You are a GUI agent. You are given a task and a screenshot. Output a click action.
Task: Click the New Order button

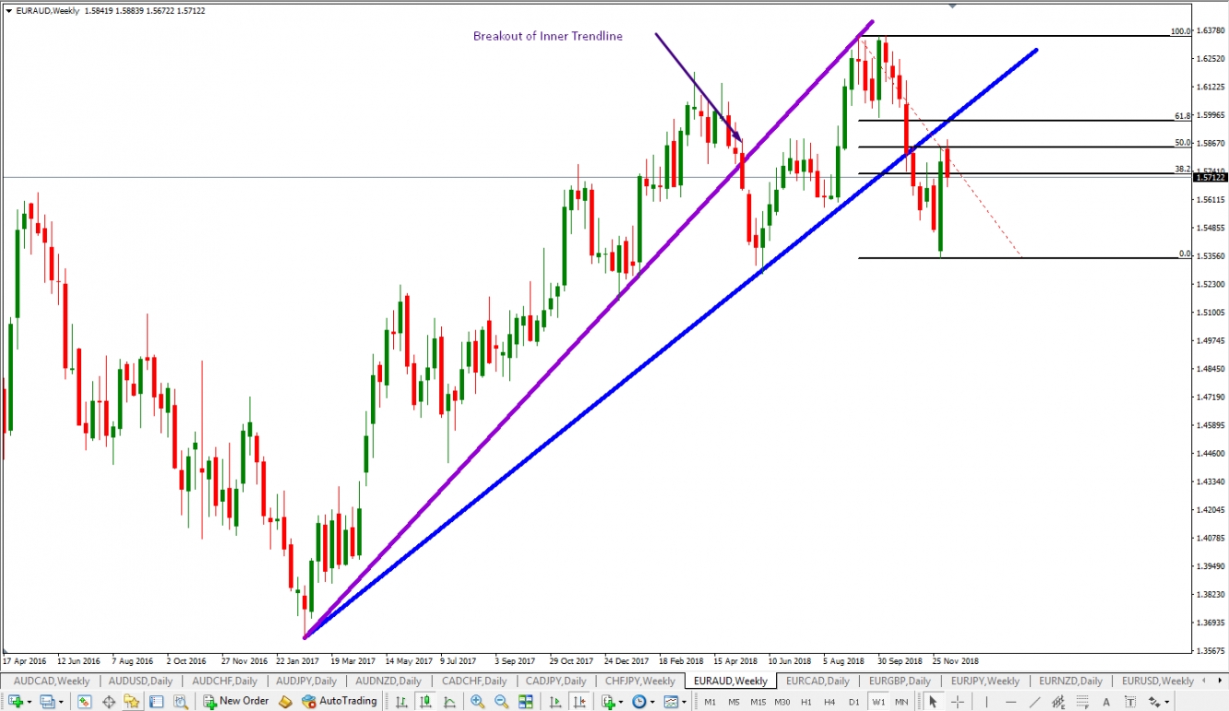pos(236,702)
